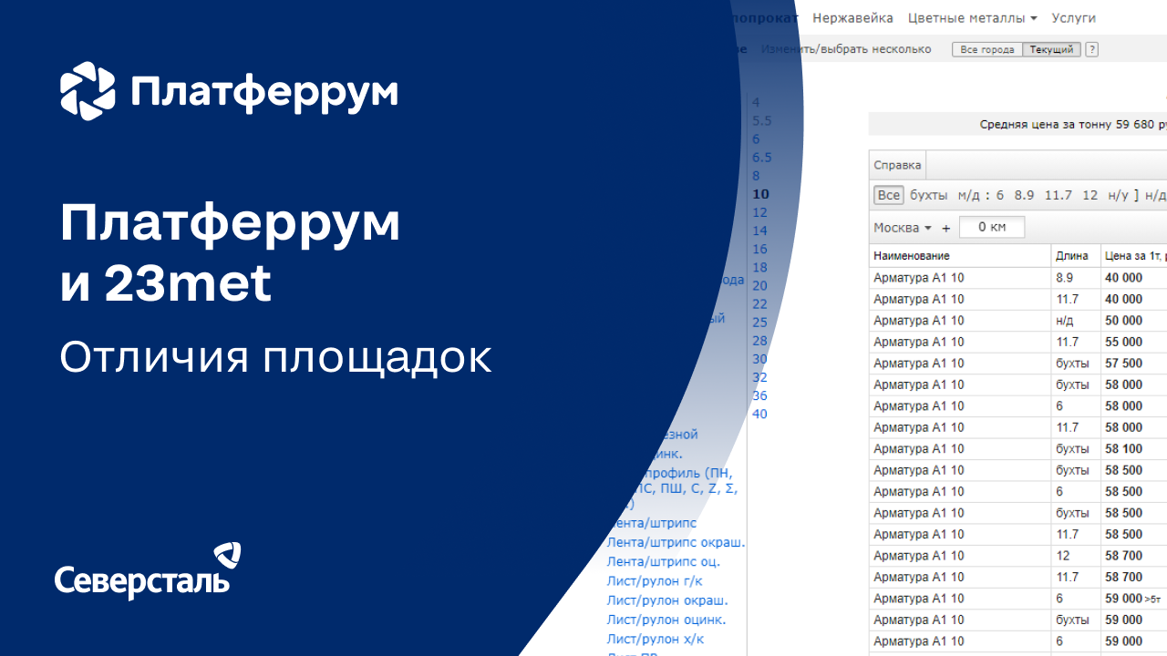Pick diameter 14 from the size list
This screenshot has width=1167, height=656.
tap(759, 231)
